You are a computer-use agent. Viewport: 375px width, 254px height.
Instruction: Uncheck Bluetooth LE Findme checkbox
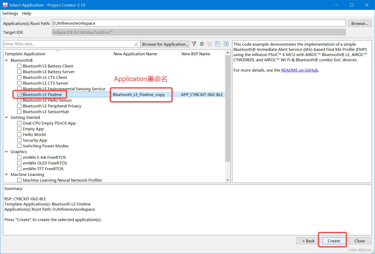pos(19,94)
